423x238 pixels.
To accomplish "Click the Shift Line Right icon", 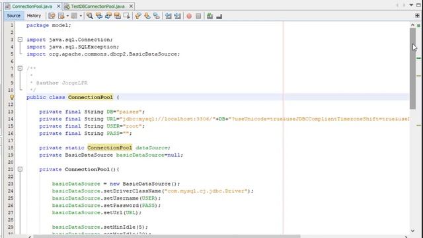I will pos(178,16).
